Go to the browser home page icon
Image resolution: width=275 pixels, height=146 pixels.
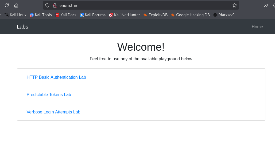click(16, 6)
